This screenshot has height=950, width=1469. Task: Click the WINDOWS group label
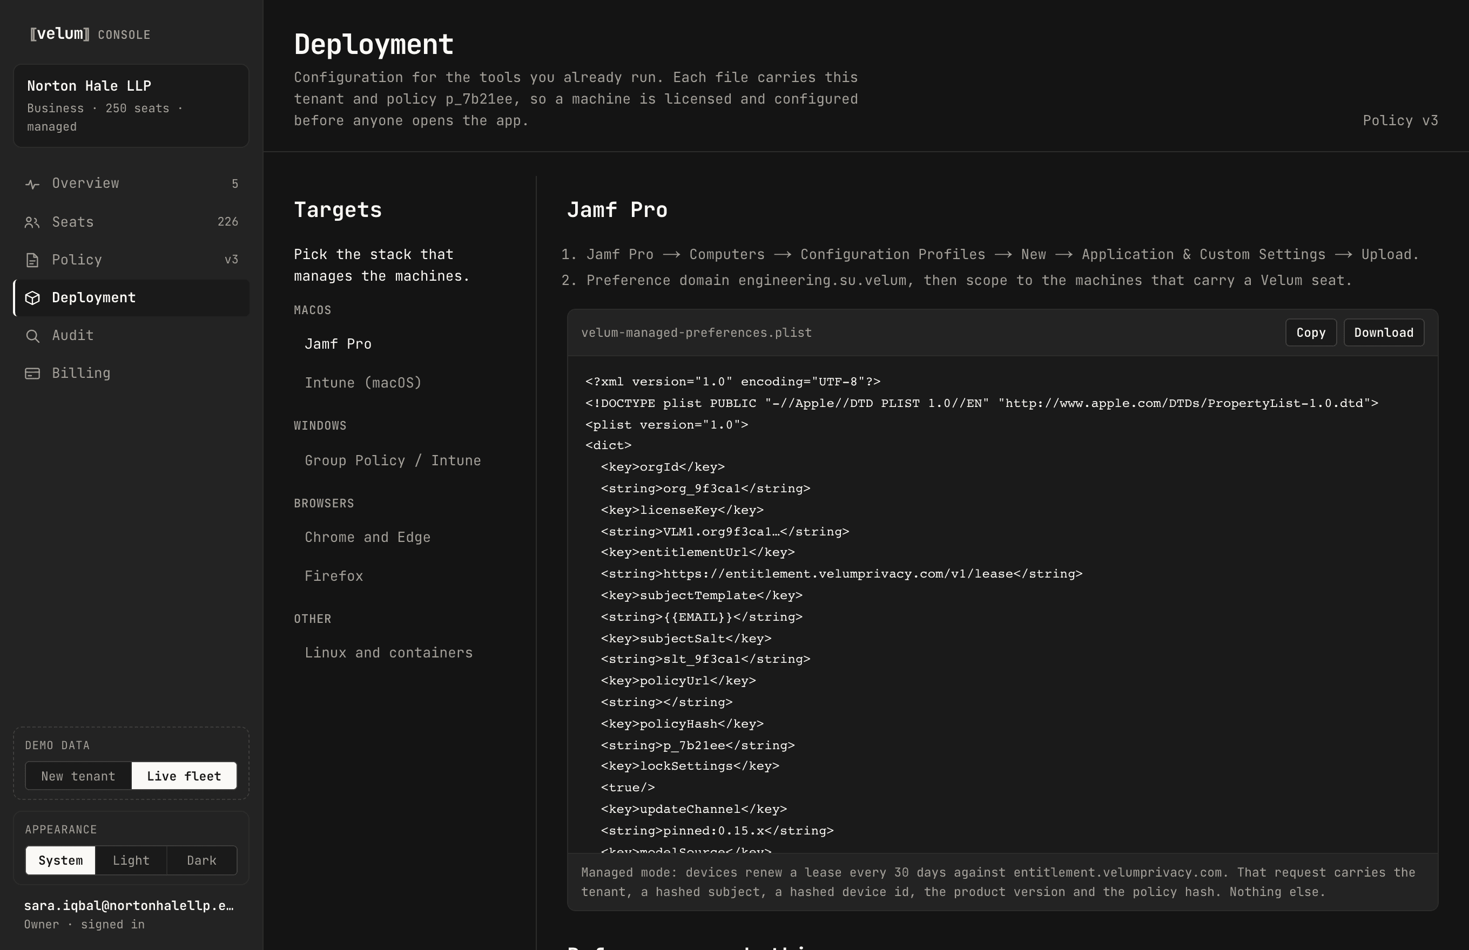click(320, 426)
